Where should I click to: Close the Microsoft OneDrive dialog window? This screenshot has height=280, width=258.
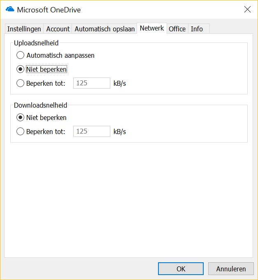coord(247,9)
